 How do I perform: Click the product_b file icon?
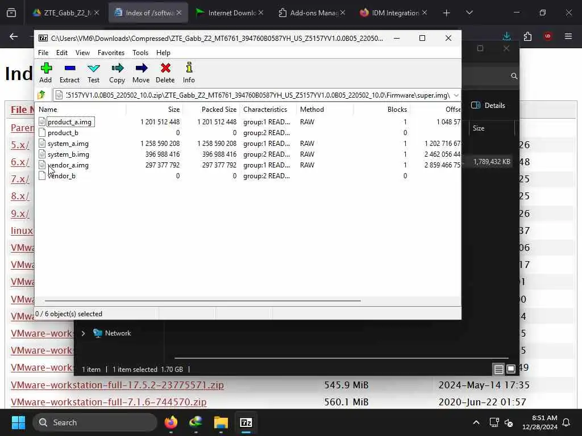[x=42, y=133]
